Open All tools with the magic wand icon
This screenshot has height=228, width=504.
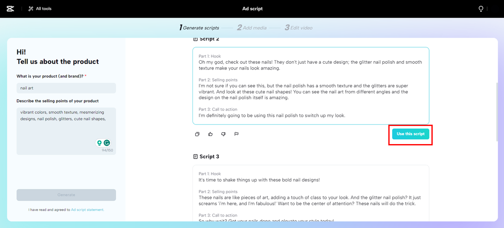click(x=39, y=8)
